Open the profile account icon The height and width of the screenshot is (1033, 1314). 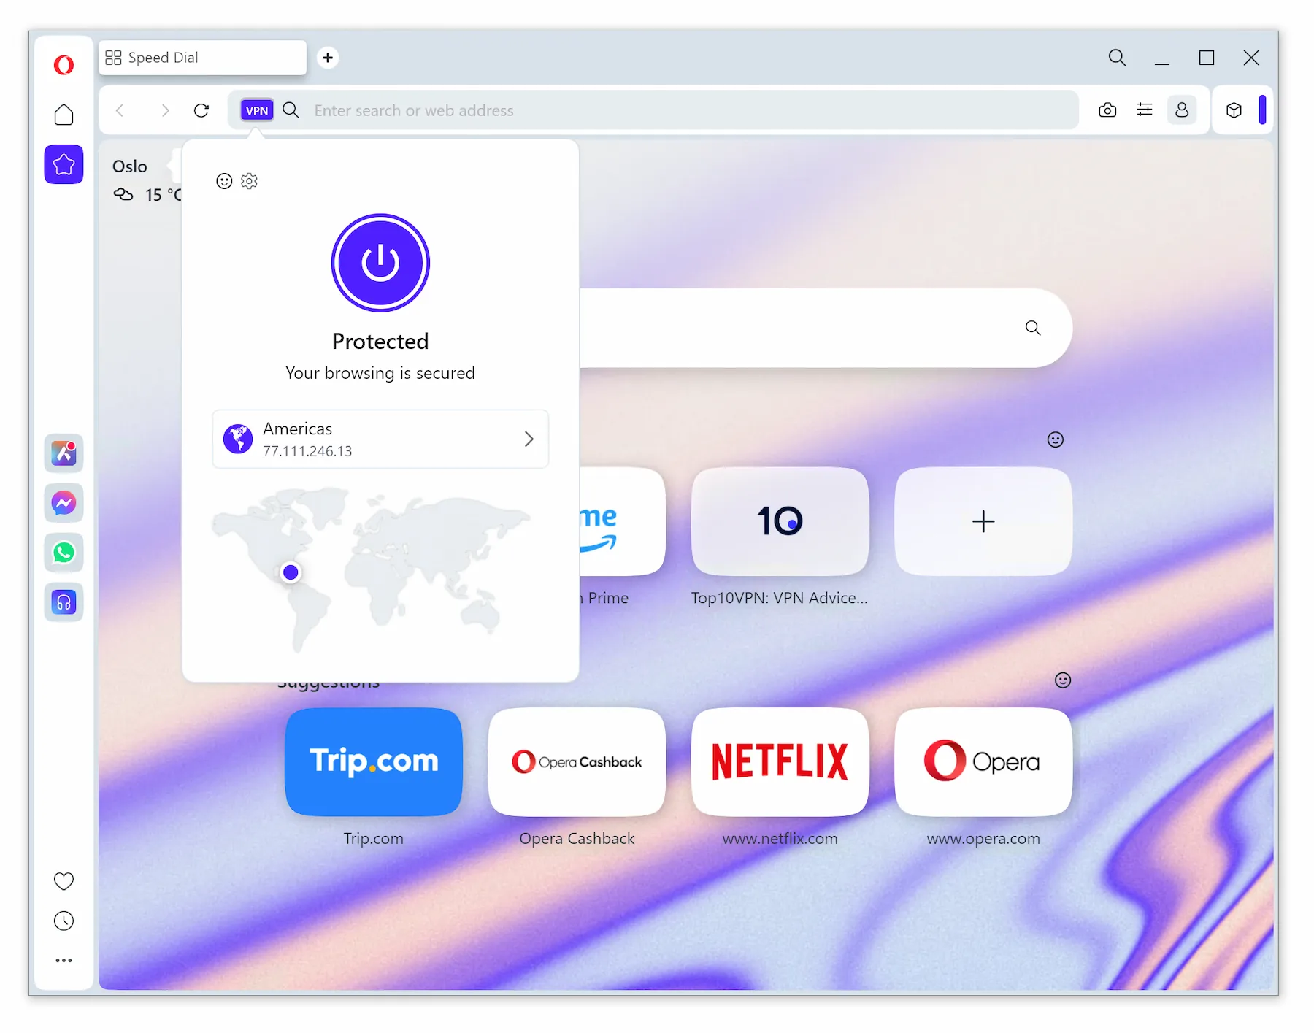pos(1182,110)
